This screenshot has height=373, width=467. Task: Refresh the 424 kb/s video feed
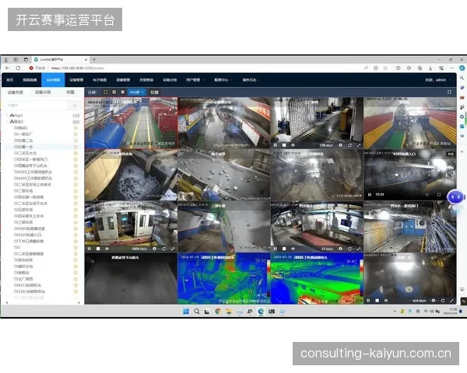point(443,301)
